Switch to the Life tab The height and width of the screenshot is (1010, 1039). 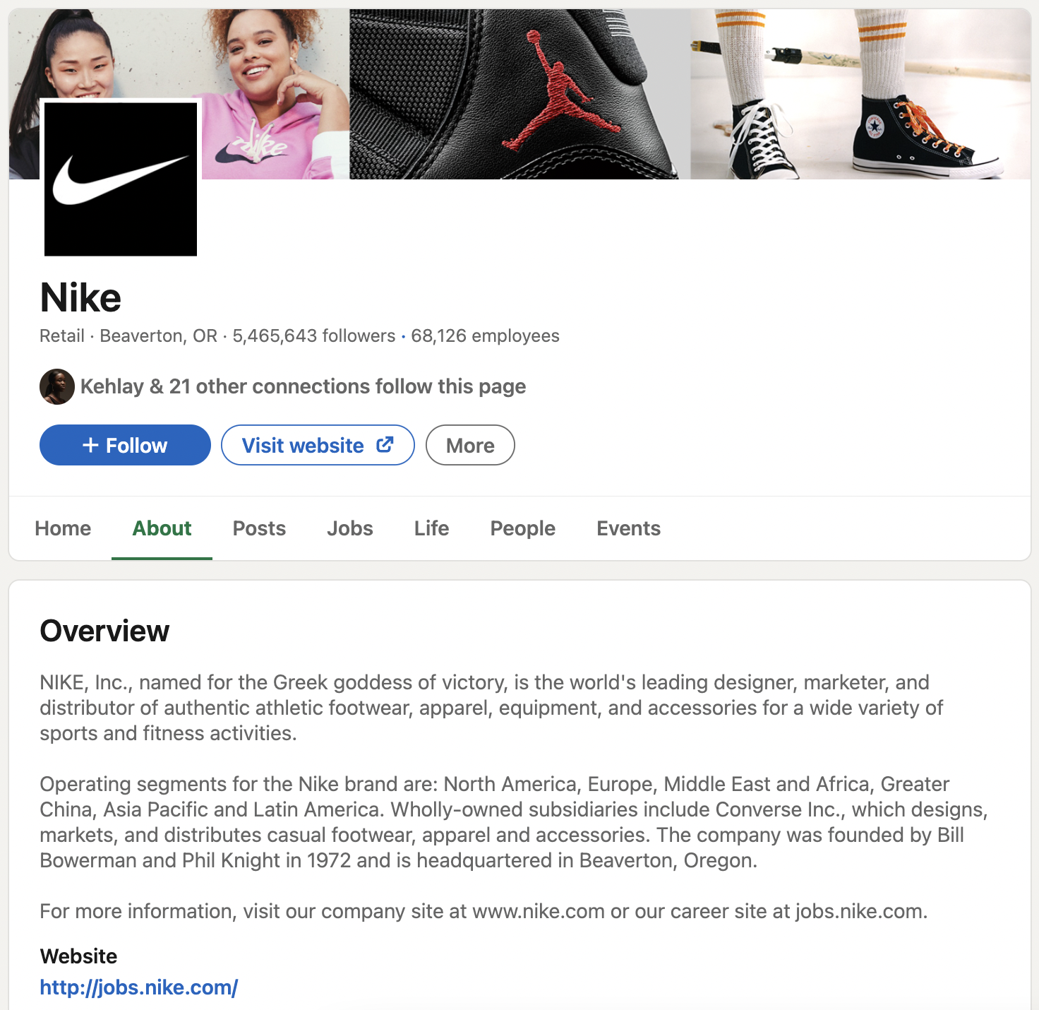pos(431,528)
